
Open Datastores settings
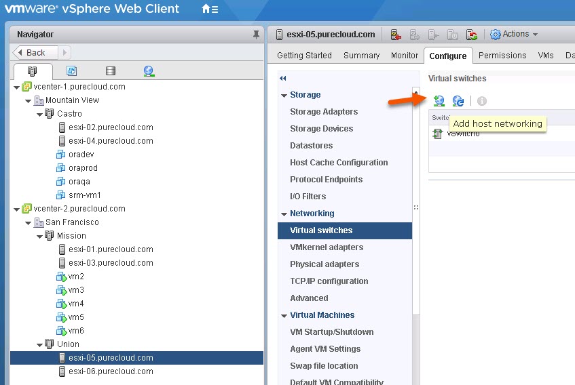click(312, 145)
